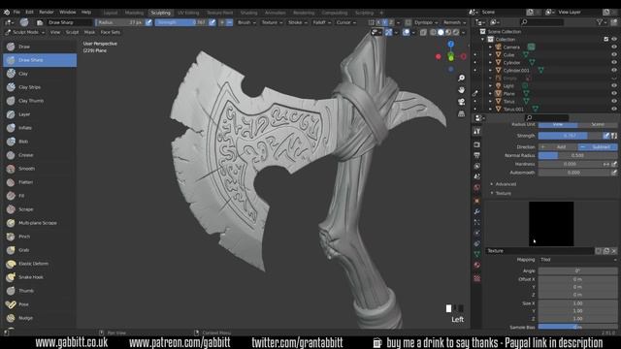The image size is (621, 349).
Task: Click the pan view hand icon
Action: click(x=462, y=90)
